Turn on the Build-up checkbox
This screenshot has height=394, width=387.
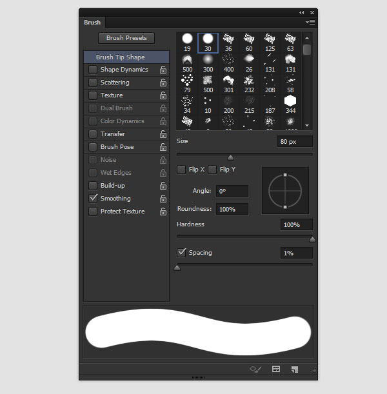(93, 186)
